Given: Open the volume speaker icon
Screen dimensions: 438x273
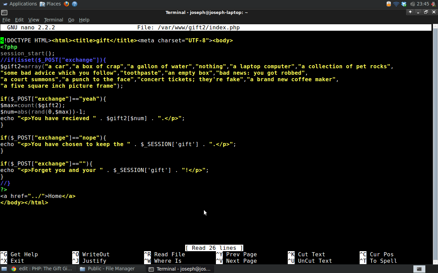Looking at the screenshot, I should pos(412,4).
